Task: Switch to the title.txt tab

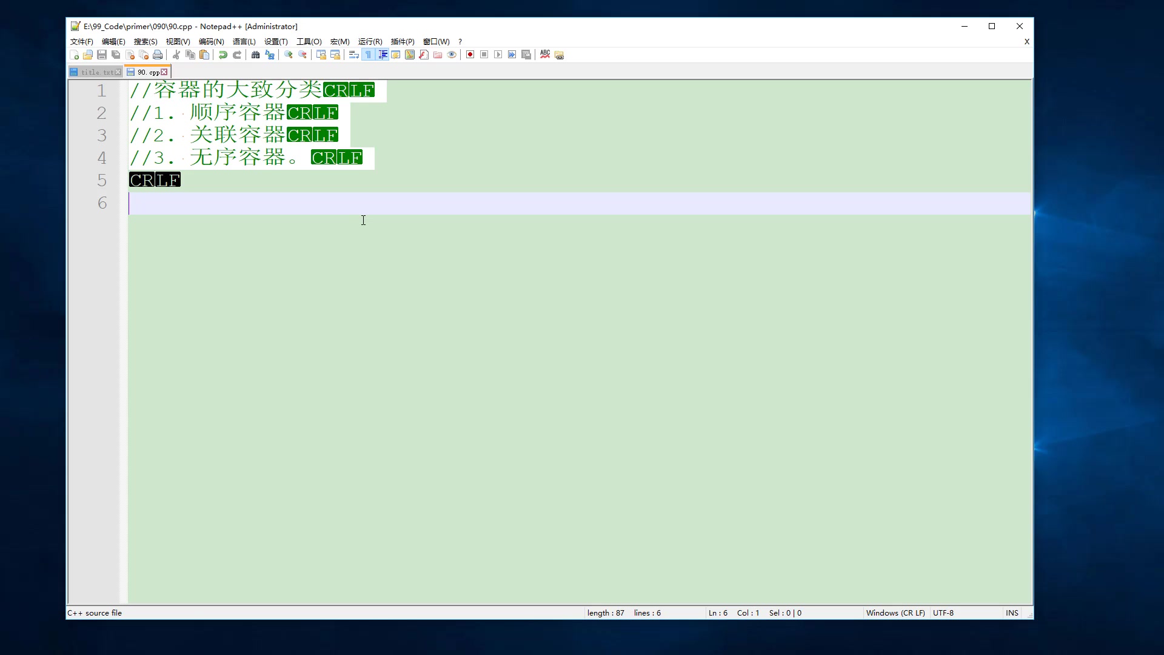Action: click(x=94, y=72)
